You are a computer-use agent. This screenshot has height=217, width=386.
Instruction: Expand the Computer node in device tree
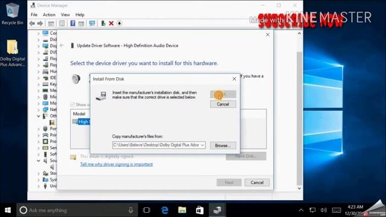39,33
